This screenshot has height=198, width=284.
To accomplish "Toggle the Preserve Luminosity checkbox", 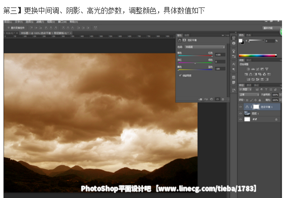I will pyautogui.click(x=180, y=75).
